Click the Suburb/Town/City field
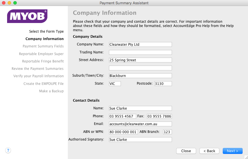Screen dimensions: 248x159 point(140,76)
